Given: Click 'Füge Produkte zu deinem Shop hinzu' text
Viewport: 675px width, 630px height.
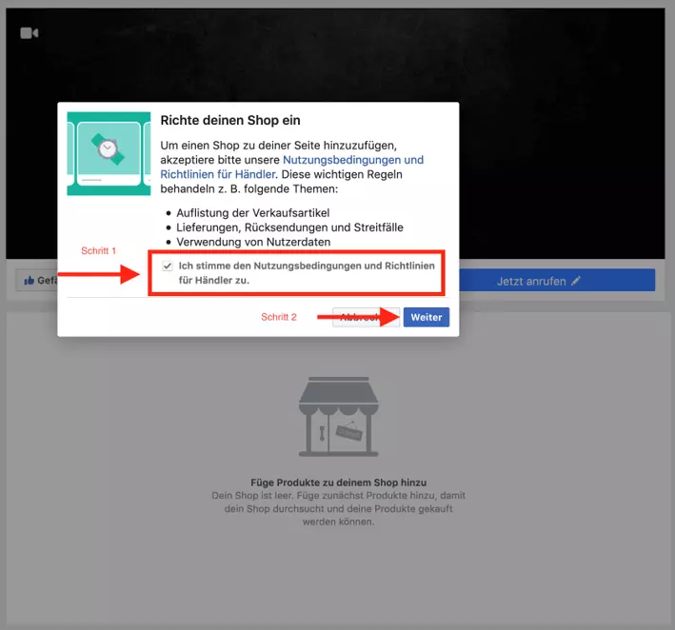Looking at the screenshot, I should (338, 482).
